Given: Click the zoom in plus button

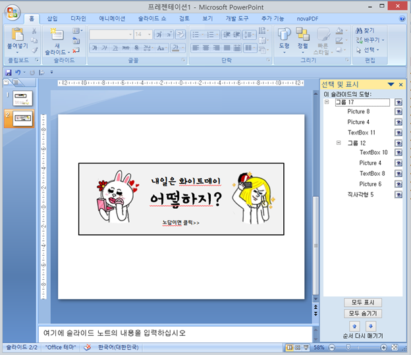Looking at the screenshot, I should pyautogui.click(x=383, y=348).
